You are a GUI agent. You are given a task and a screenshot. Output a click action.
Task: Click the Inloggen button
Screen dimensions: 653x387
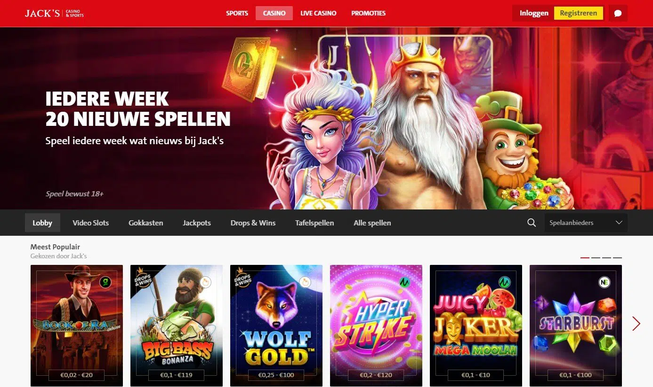pyautogui.click(x=534, y=13)
